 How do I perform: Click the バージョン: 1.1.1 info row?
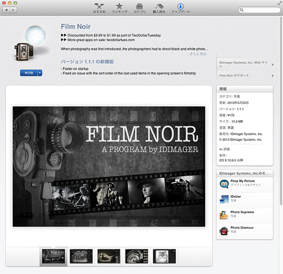tap(232, 109)
